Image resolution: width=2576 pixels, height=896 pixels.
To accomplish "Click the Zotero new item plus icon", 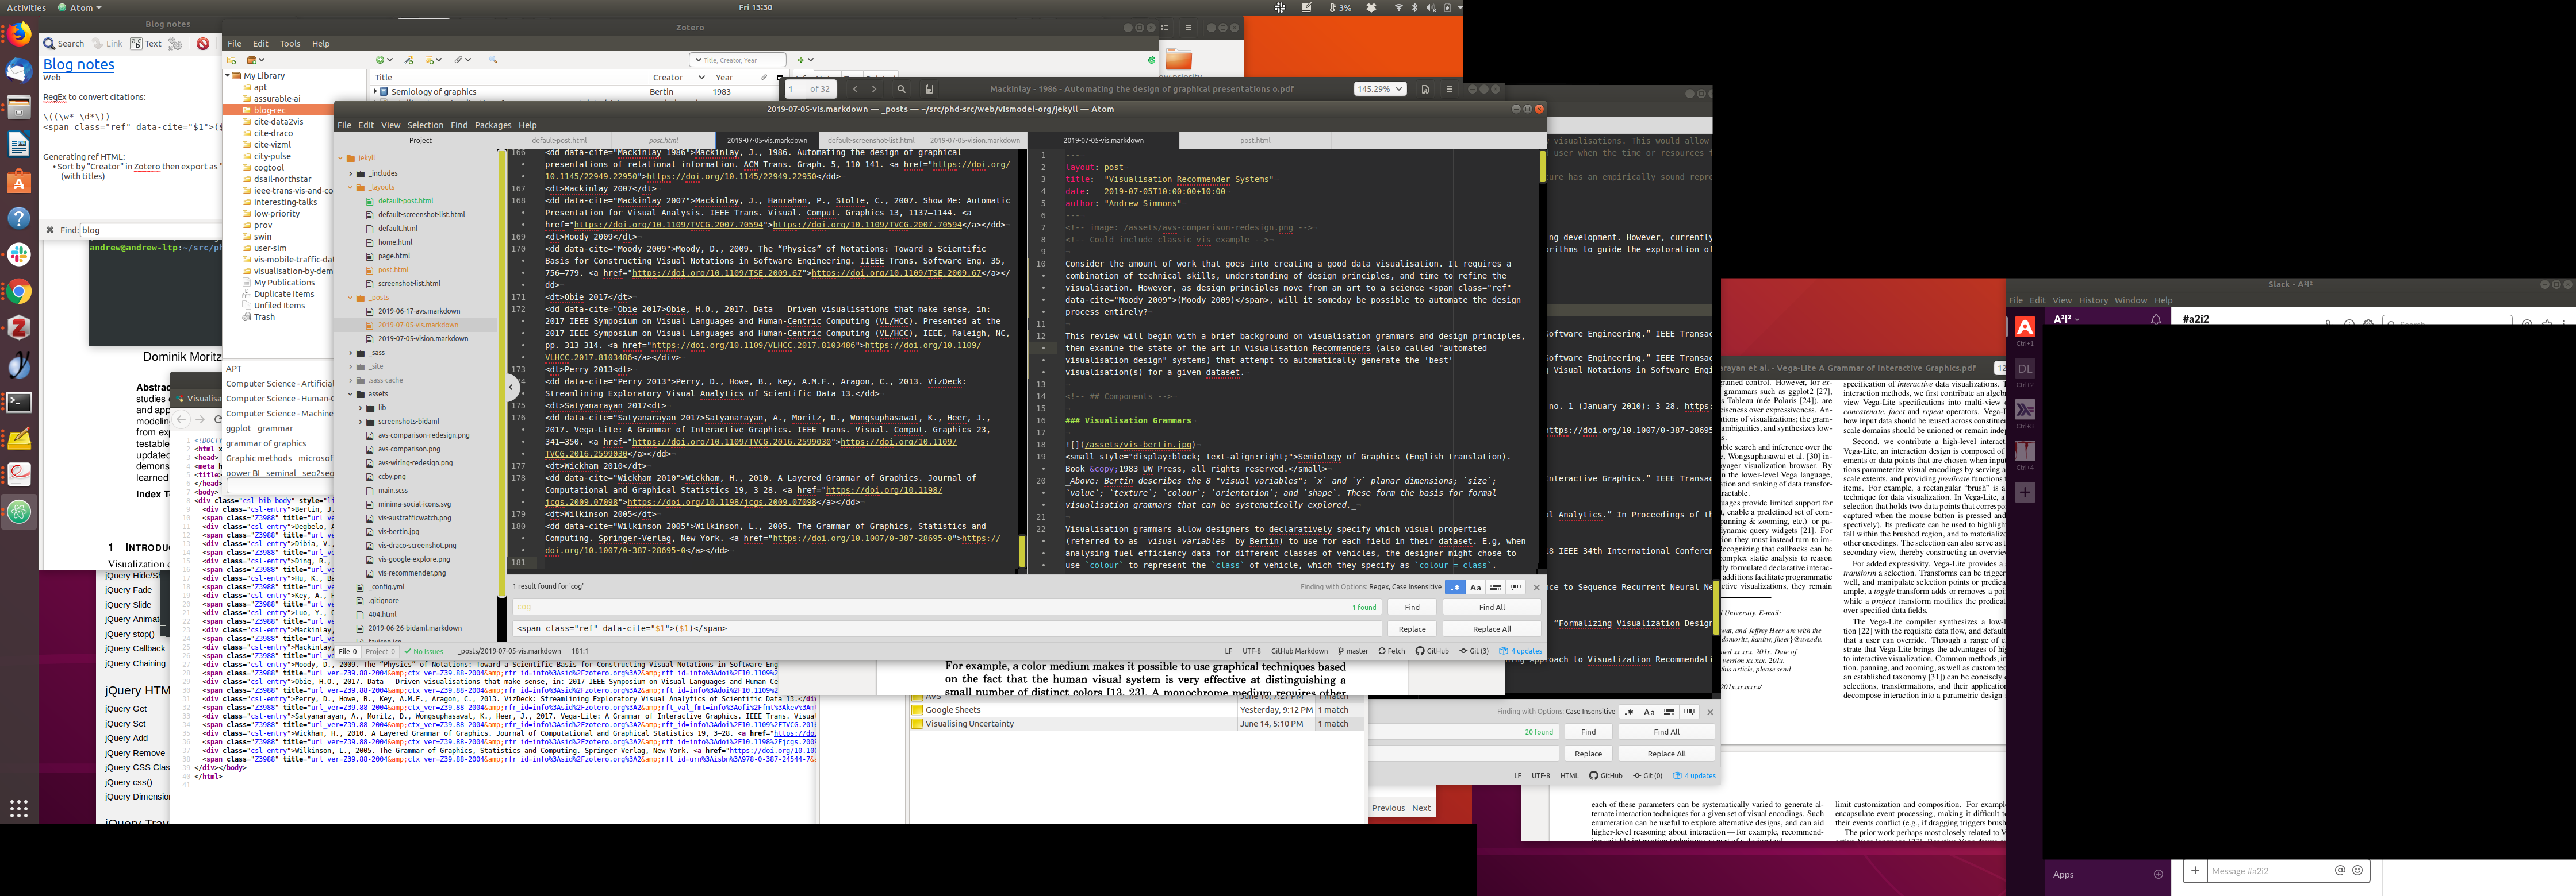I will 381,60.
